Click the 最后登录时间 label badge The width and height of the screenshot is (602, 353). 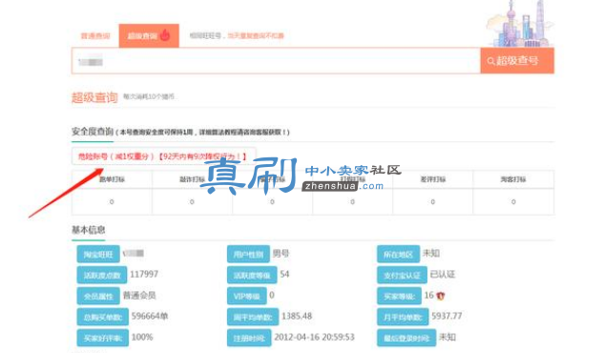pyautogui.click(x=406, y=338)
